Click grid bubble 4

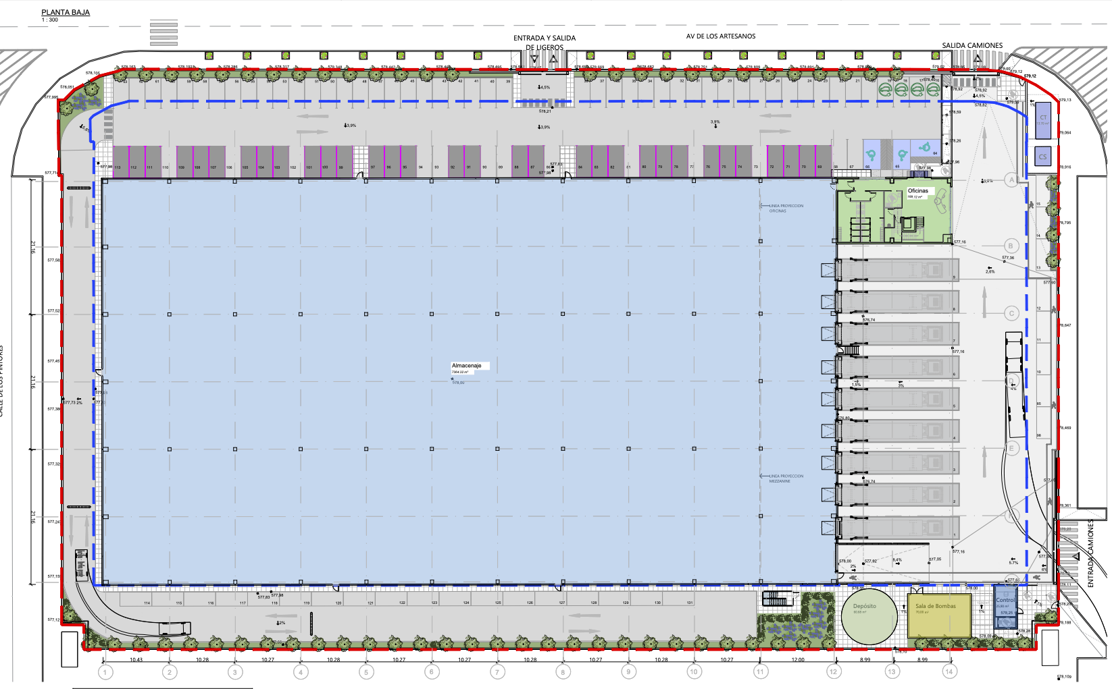click(x=301, y=672)
